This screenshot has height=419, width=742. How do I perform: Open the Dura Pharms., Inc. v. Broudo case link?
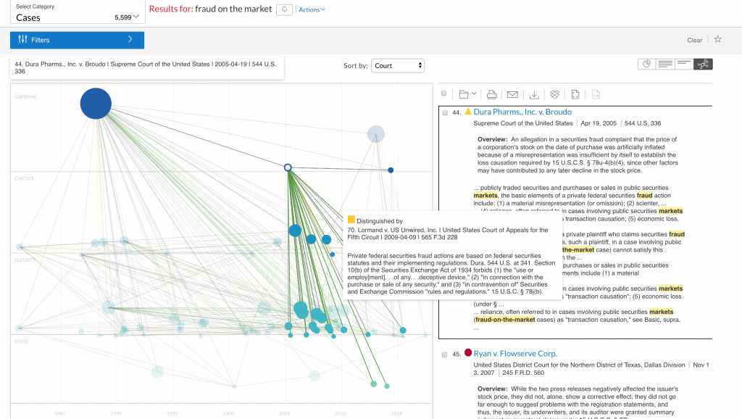pyautogui.click(x=524, y=111)
